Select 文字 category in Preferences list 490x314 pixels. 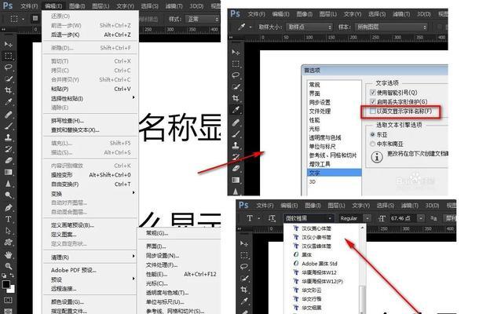point(335,173)
